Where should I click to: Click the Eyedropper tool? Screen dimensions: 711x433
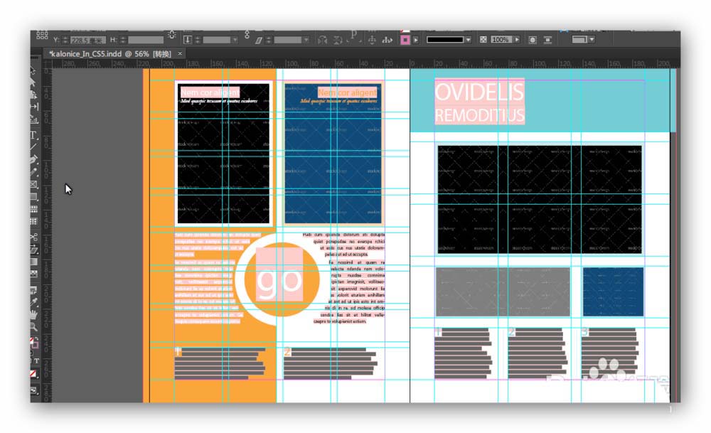click(33, 301)
